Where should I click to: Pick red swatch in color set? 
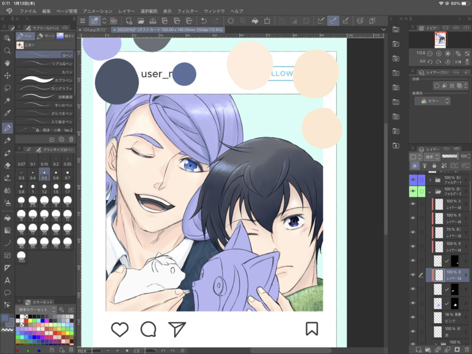tap(26, 321)
